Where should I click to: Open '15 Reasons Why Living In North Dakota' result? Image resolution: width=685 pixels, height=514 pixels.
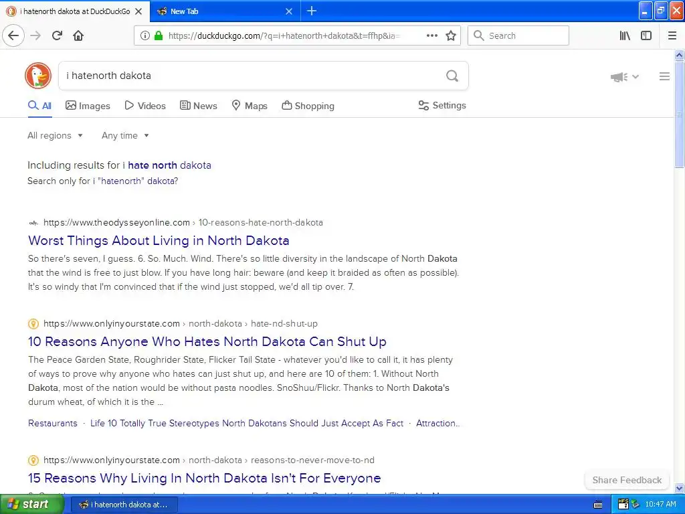(x=205, y=478)
